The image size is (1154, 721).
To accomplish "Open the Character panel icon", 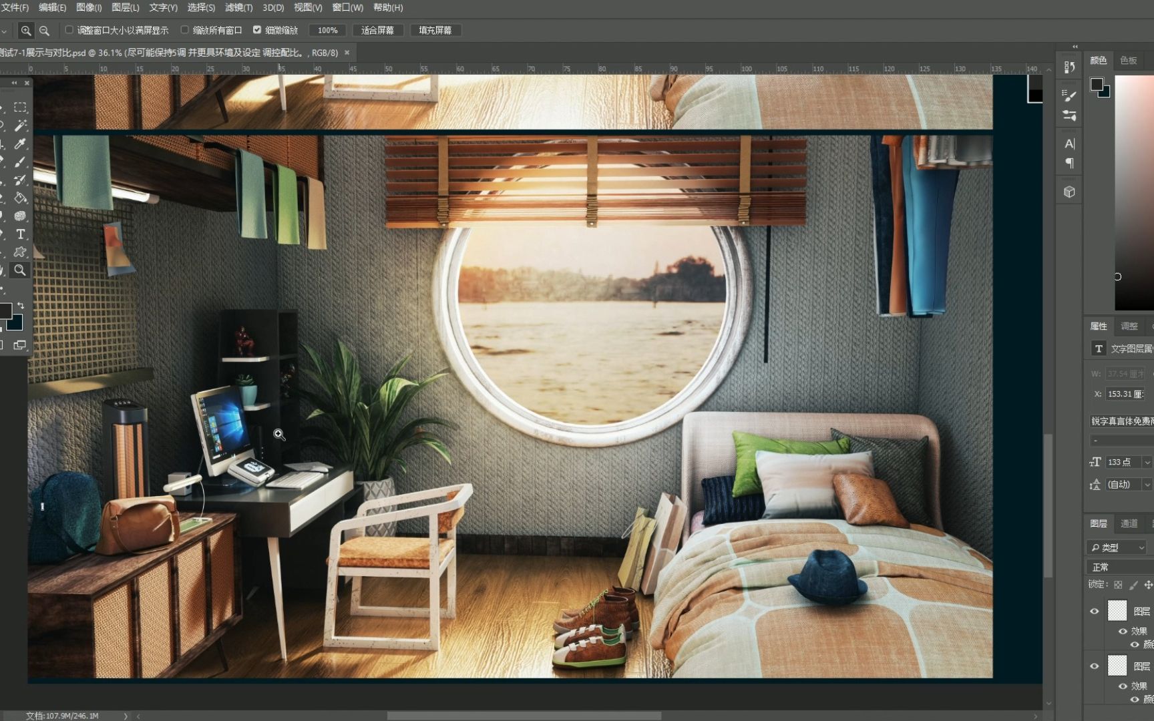I will point(1069,144).
